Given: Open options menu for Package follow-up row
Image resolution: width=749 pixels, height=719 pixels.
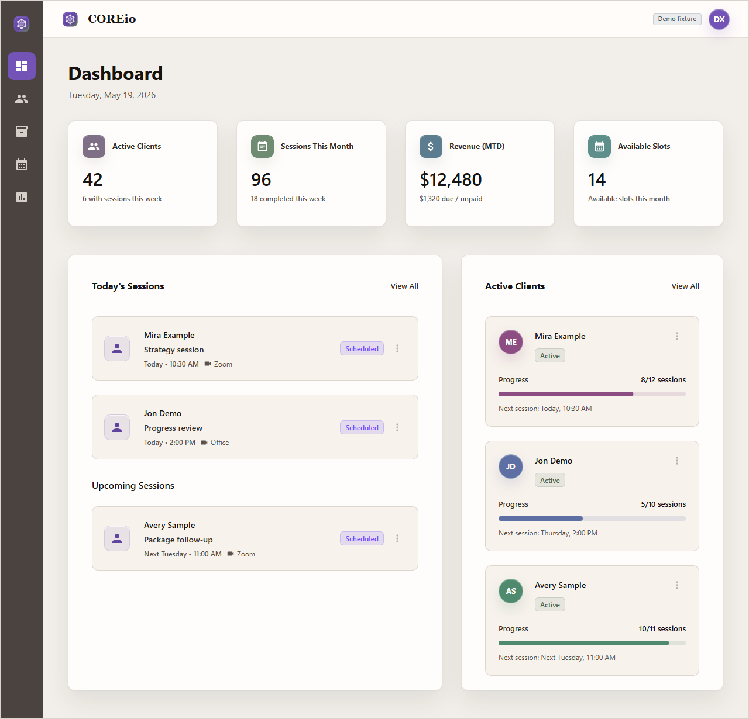Looking at the screenshot, I should point(397,538).
